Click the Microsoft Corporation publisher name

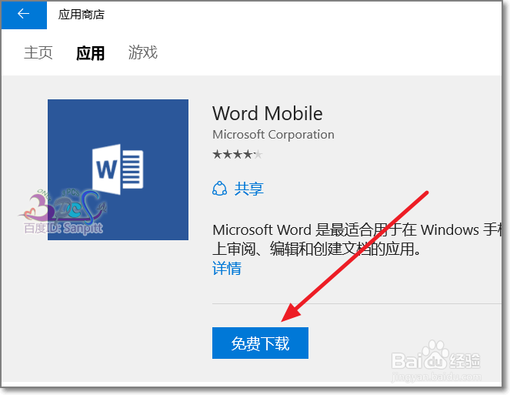point(273,135)
